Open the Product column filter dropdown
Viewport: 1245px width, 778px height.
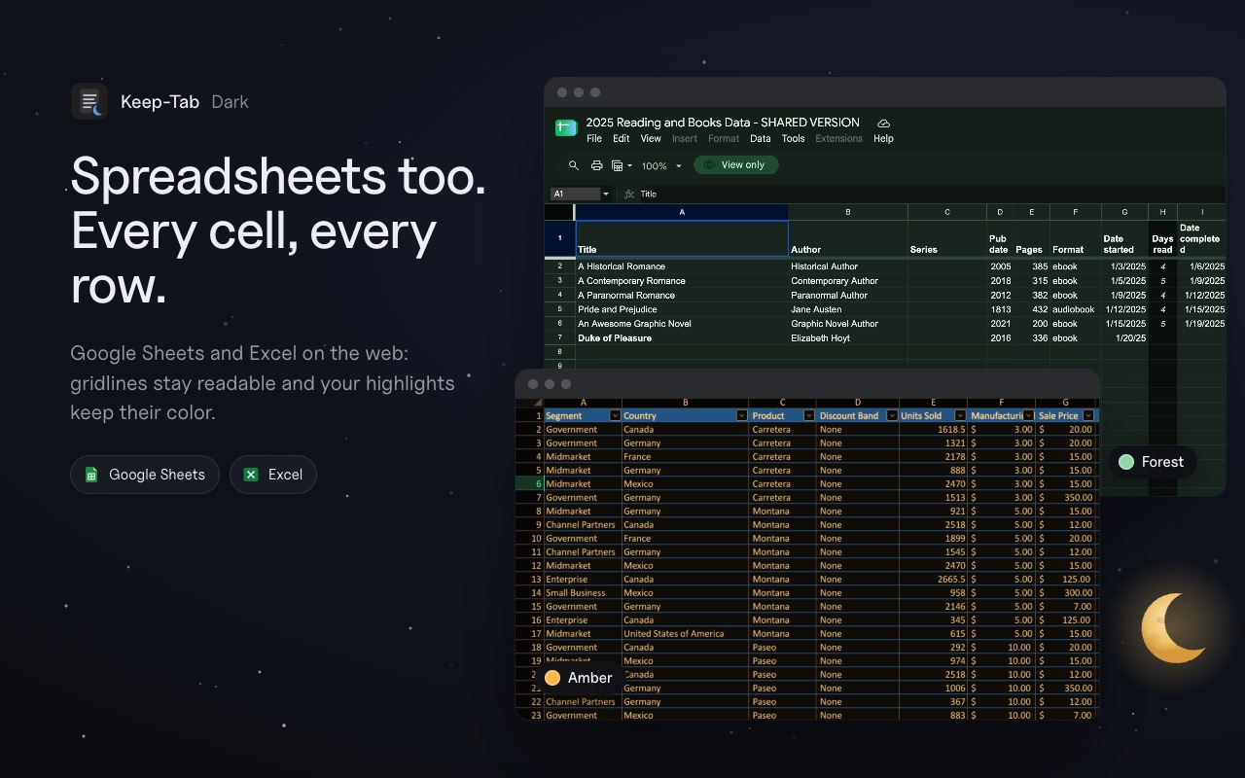pos(809,415)
